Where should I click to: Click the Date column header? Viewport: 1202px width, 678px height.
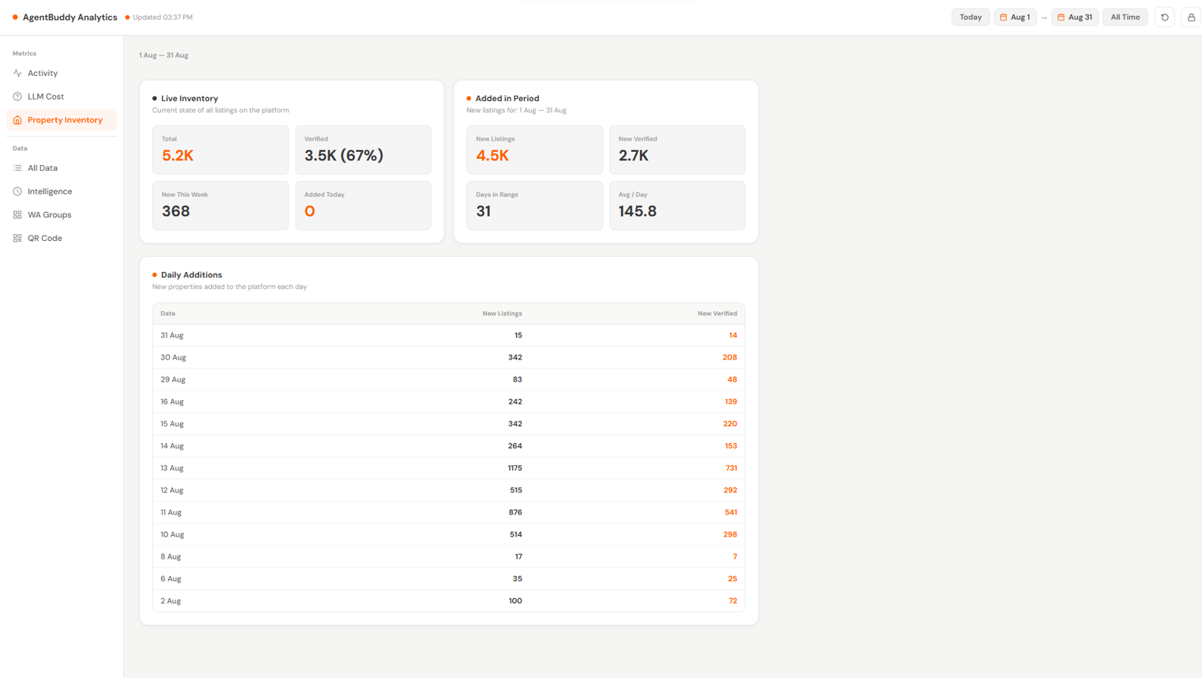tap(168, 314)
